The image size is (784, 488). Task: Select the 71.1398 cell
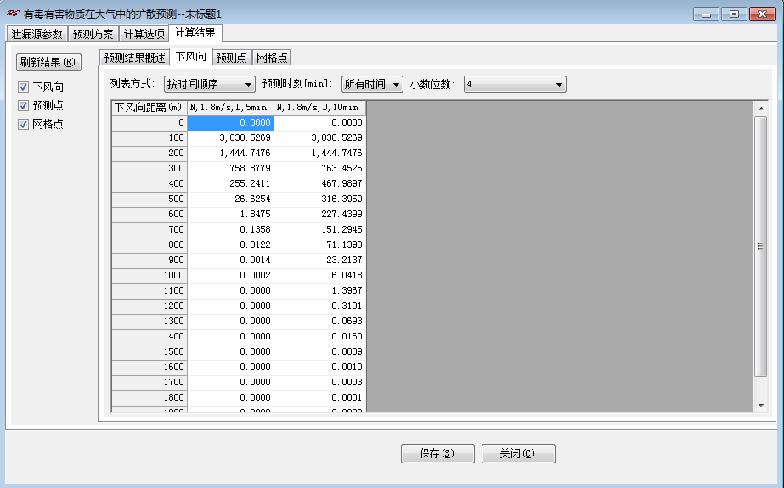(320, 244)
